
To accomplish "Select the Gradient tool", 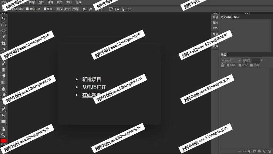I will [x=3, y=83].
